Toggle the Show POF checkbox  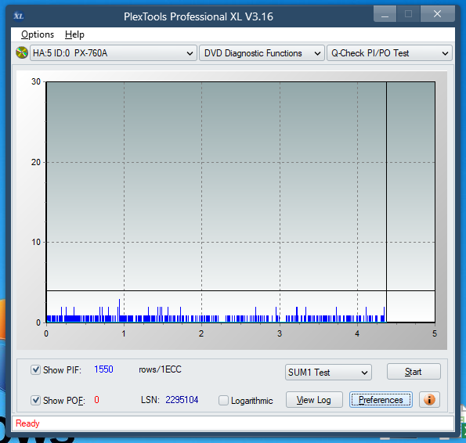[35, 400]
